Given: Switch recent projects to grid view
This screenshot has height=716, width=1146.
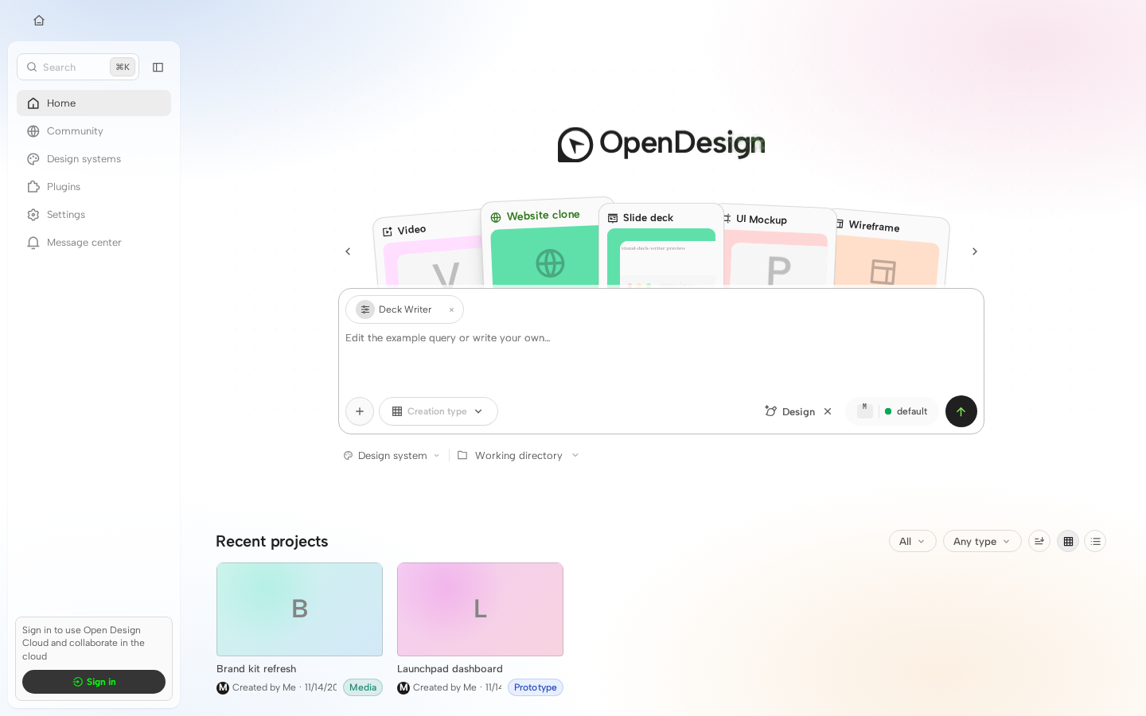Looking at the screenshot, I should point(1068,541).
